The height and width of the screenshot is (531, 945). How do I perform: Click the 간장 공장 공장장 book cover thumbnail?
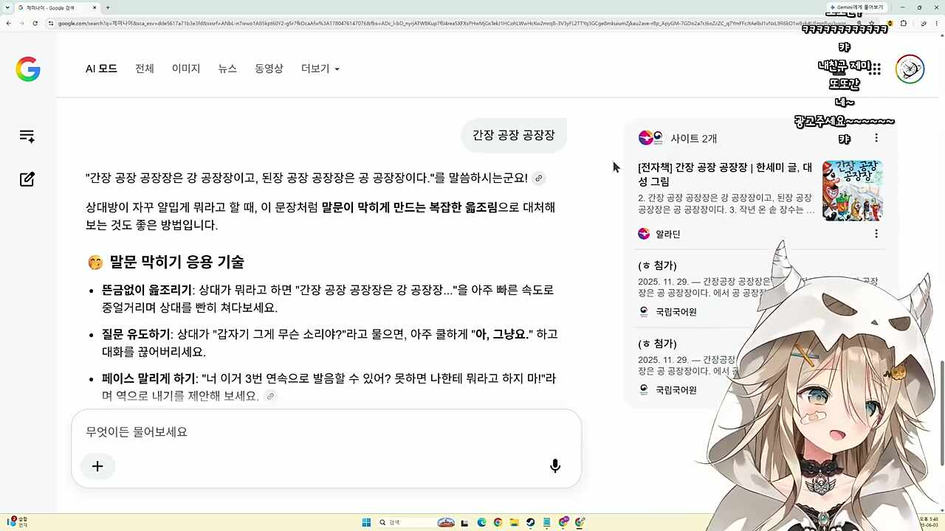852,190
